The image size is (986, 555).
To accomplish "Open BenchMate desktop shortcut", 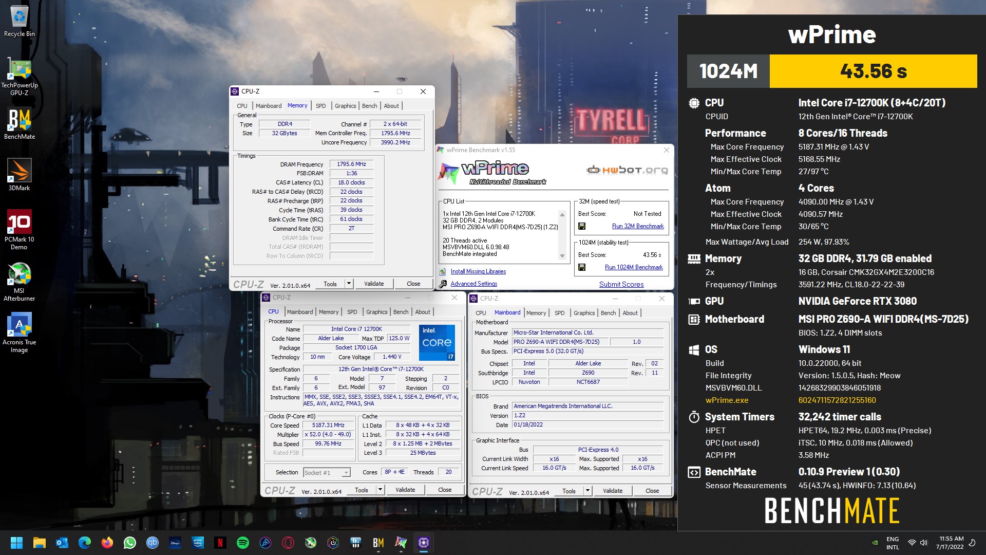I will (20, 123).
